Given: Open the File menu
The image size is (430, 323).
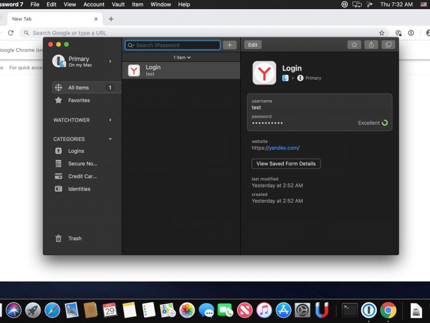Looking at the screenshot, I should (x=35, y=4).
